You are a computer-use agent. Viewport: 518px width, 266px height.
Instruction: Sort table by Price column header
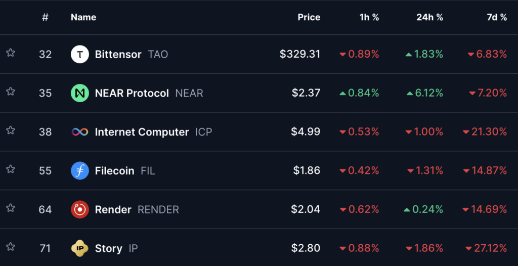pos(309,17)
